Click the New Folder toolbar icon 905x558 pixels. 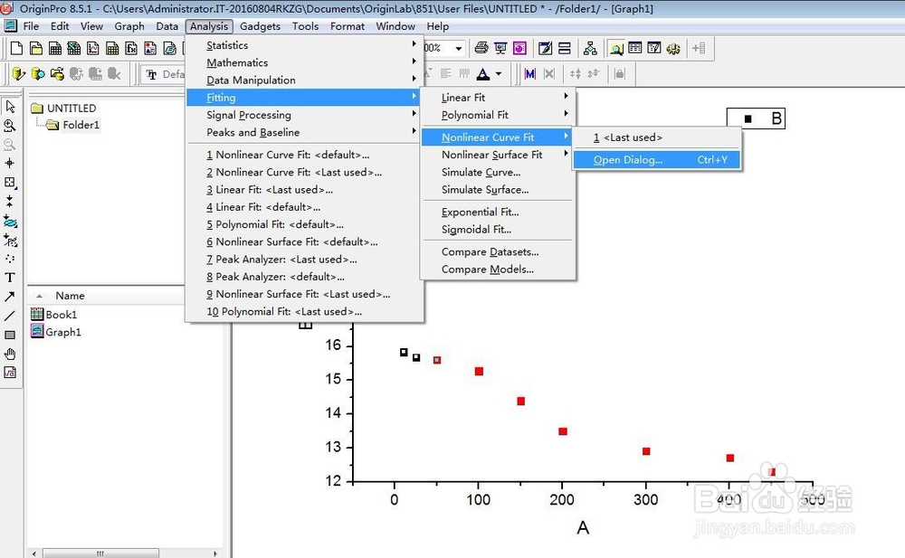(36, 49)
